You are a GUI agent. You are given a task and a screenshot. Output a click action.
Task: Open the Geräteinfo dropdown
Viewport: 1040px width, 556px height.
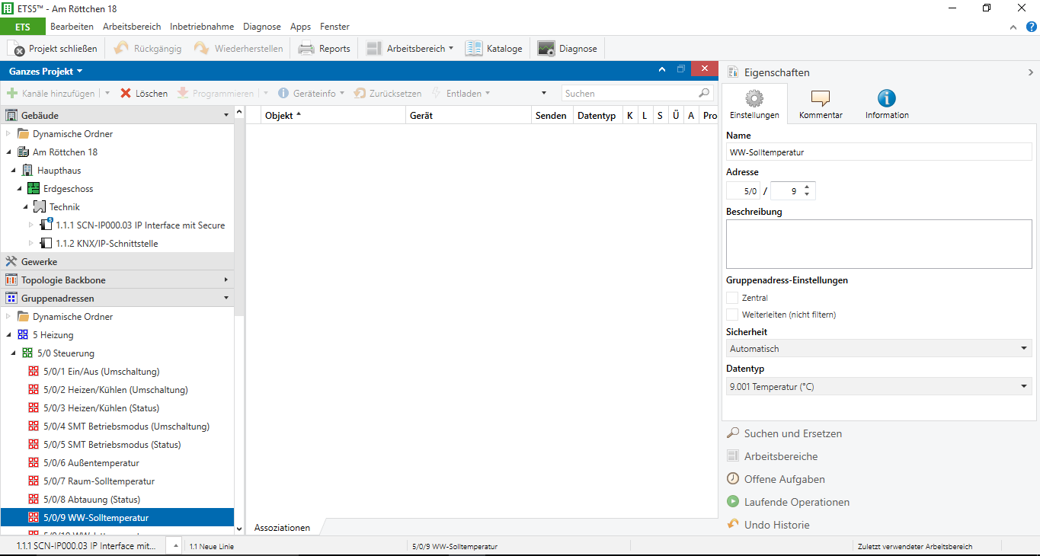(311, 93)
